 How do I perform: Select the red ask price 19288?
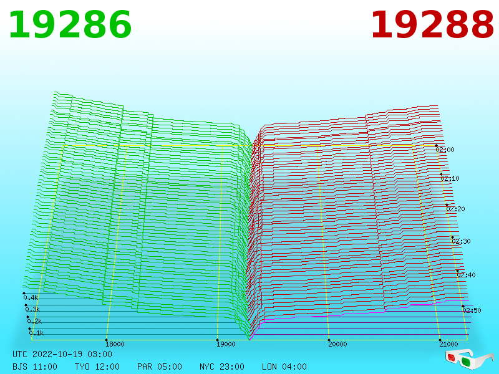click(x=432, y=25)
